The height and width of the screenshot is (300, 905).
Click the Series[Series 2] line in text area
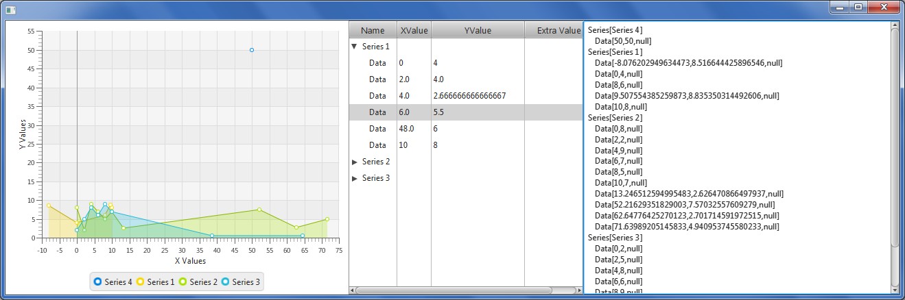[615, 117]
